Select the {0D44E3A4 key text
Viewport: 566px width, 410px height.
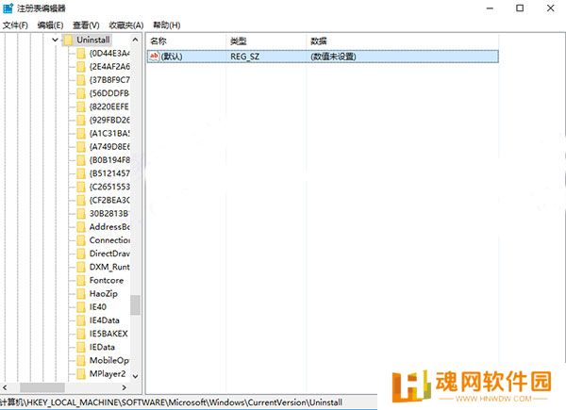click(109, 54)
